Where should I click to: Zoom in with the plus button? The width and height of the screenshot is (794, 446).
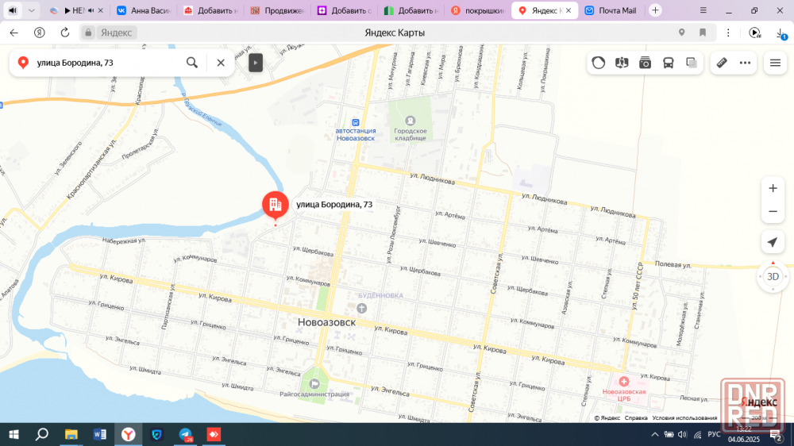[773, 188]
